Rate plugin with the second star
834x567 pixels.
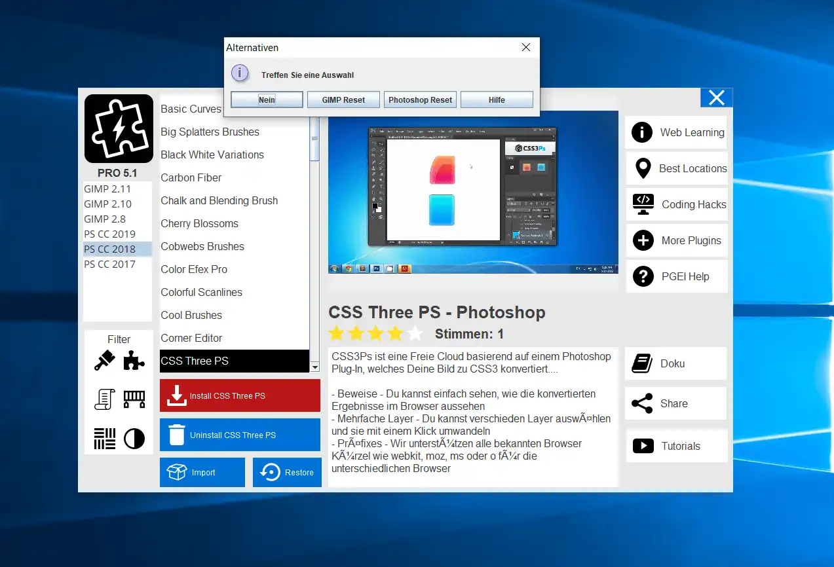(x=356, y=334)
